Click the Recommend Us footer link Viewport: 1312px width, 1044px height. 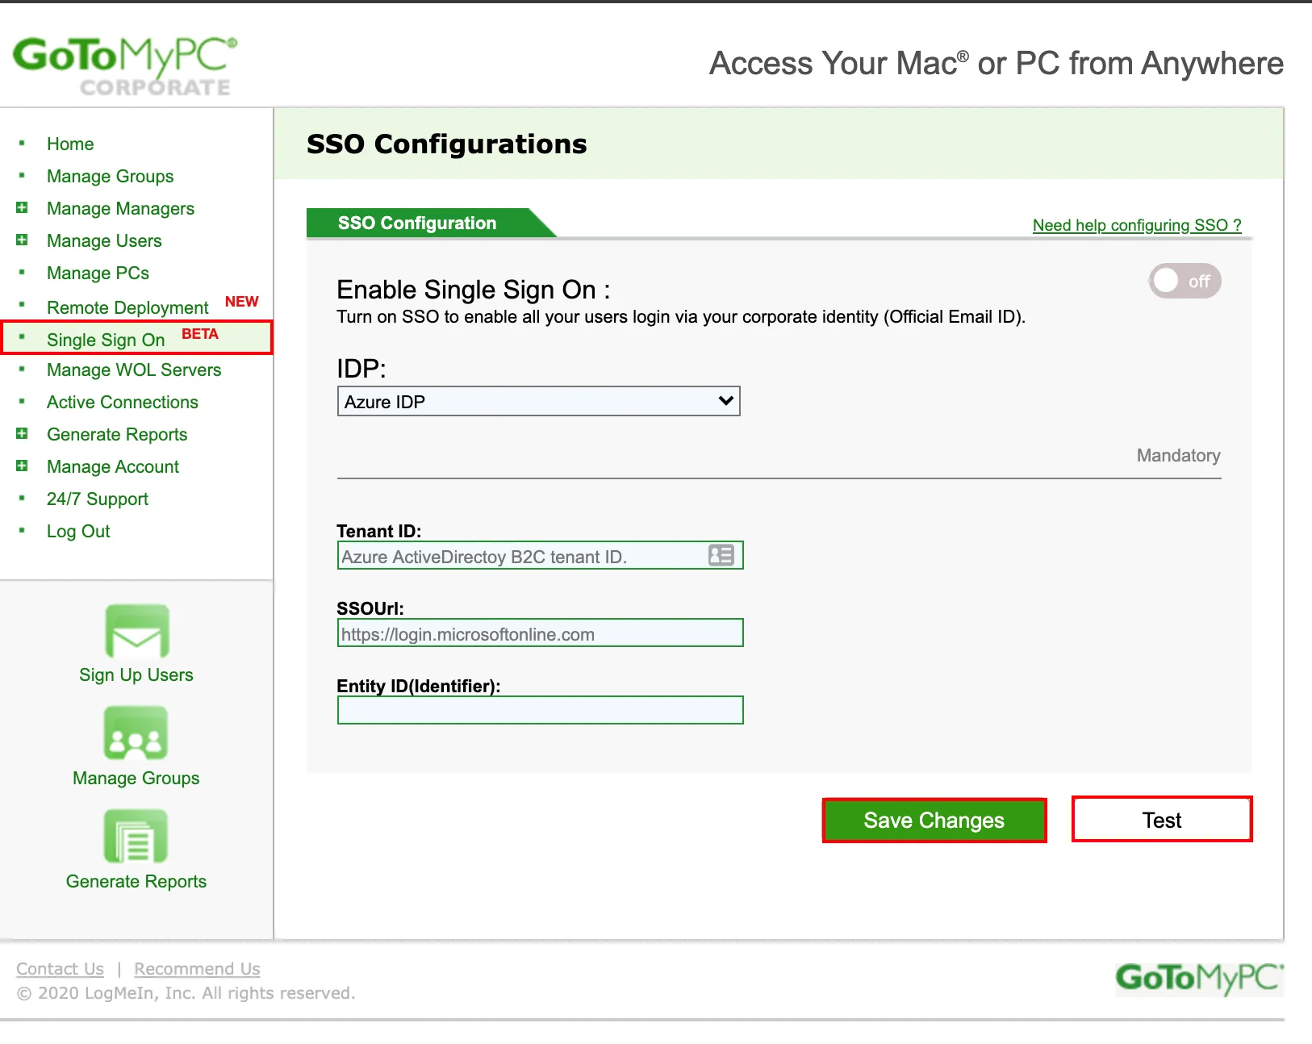197,969
